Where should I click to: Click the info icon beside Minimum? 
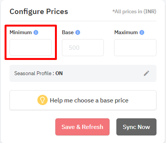[36, 33]
